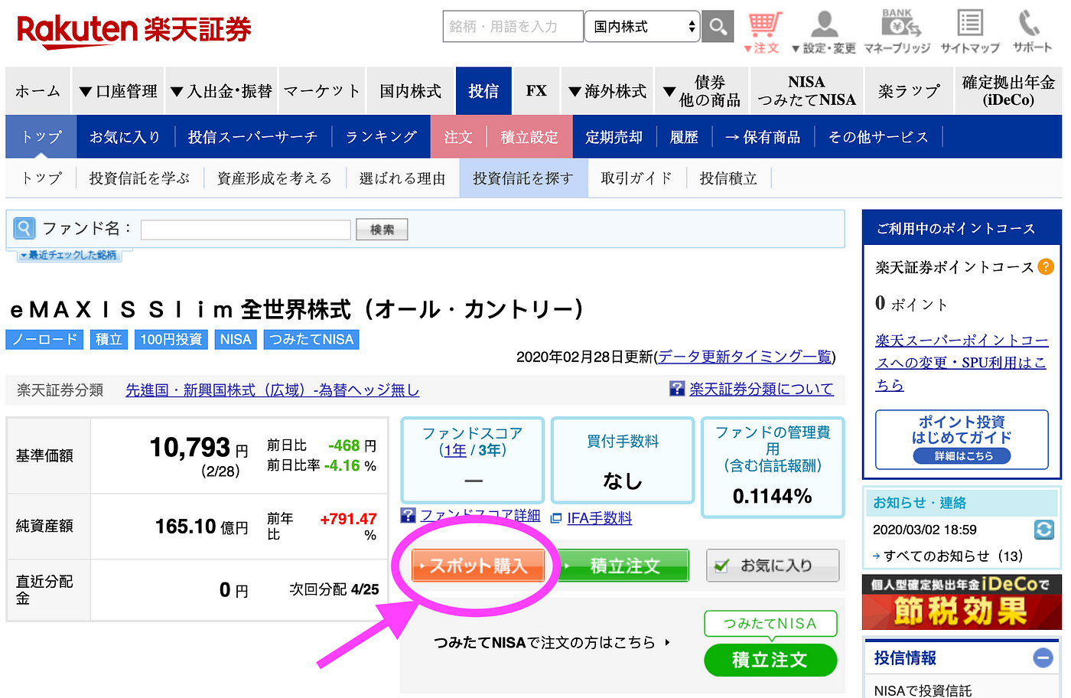This screenshot has height=698, width=1071.
Task: Open the サポート phone icon
Action: (1032, 32)
